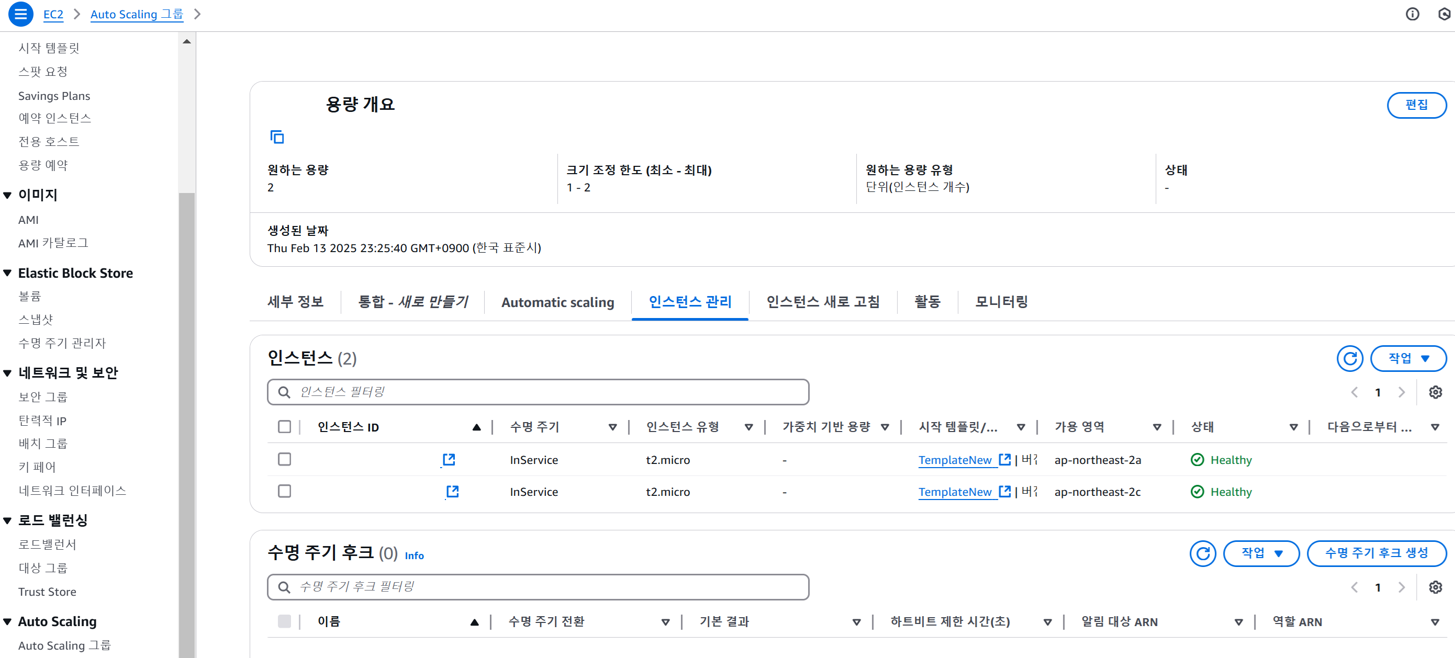Collapse the Elastic Block Store section

tap(8, 273)
